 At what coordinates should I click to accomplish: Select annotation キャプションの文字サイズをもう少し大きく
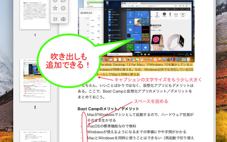[x=158, y=80]
